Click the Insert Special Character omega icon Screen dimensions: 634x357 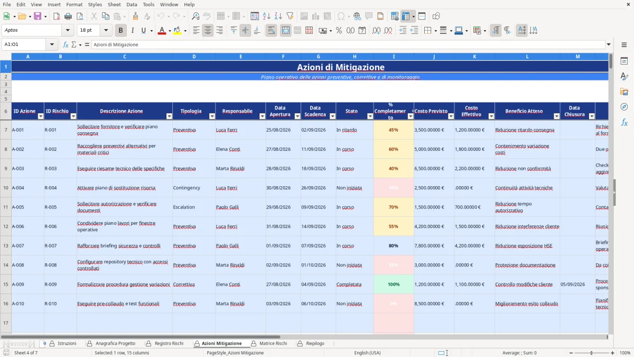pyautogui.click(x=341, y=16)
